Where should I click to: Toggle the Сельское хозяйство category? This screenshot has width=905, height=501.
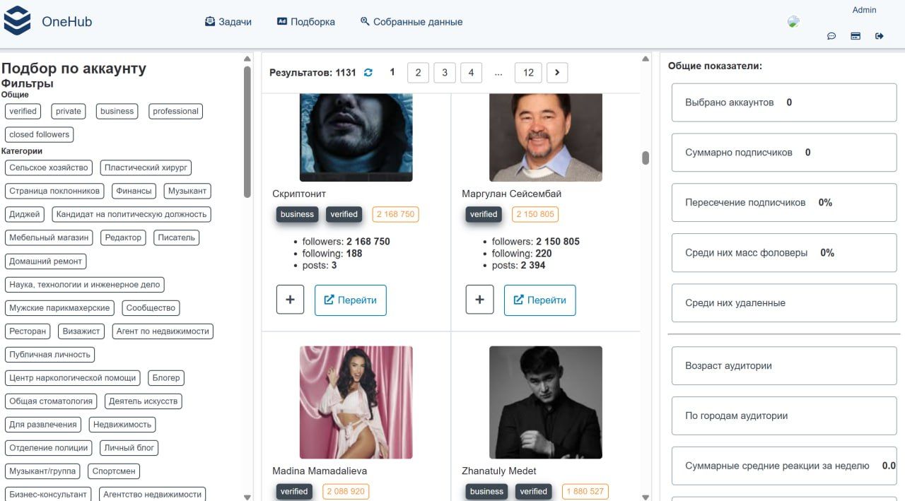coord(49,167)
